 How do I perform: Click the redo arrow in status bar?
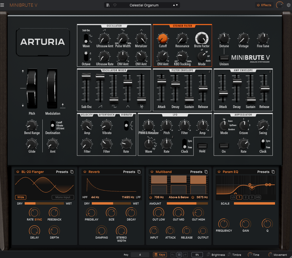coord(185,255)
